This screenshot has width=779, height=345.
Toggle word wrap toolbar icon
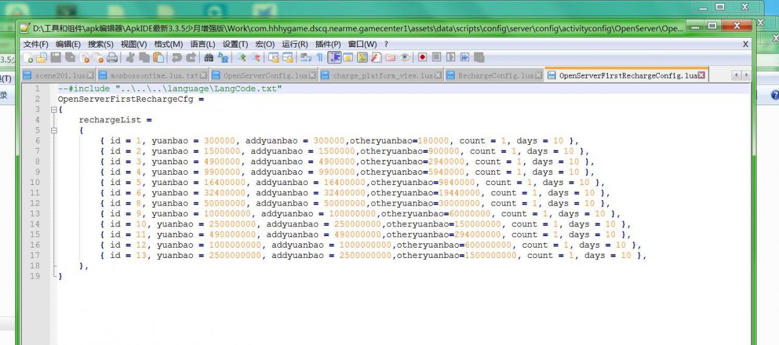306,58
